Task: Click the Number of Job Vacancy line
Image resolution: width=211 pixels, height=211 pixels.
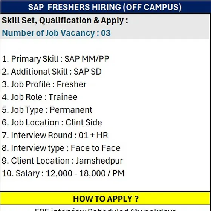Action: click(56, 33)
